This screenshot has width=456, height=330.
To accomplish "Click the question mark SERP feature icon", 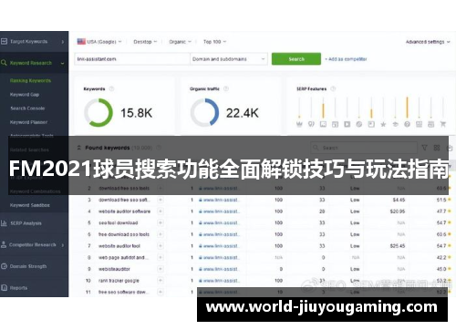I will (407, 124).
